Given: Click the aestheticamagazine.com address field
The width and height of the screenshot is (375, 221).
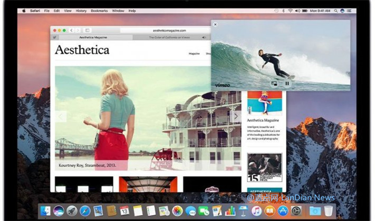Looking at the screenshot, I should 165,31.
